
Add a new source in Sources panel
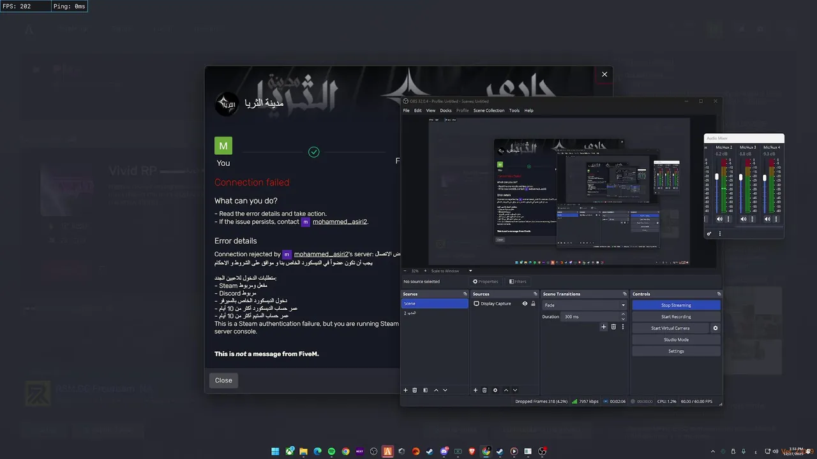pos(476,390)
